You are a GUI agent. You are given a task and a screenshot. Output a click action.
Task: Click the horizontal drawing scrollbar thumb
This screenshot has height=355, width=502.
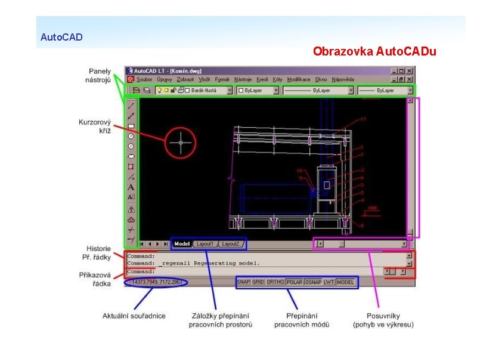click(342, 244)
